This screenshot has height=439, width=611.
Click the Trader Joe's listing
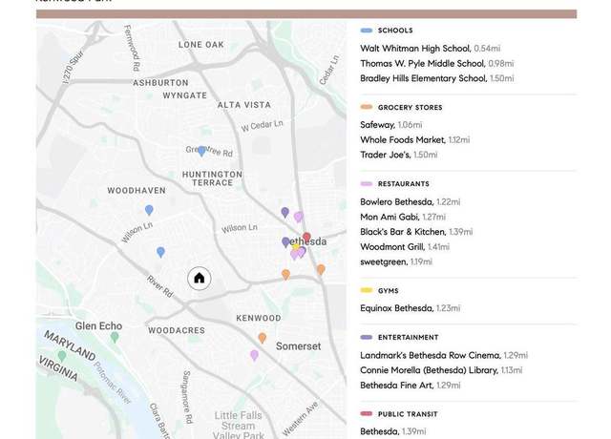[399, 155]
